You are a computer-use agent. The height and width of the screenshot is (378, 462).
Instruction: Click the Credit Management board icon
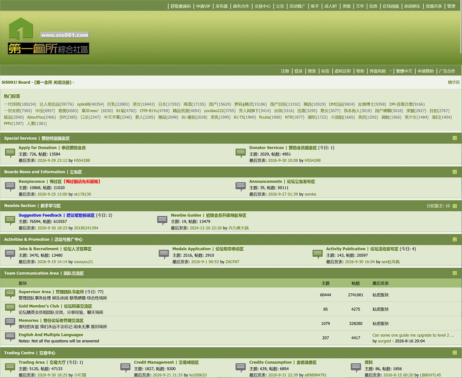click(125, 368)
